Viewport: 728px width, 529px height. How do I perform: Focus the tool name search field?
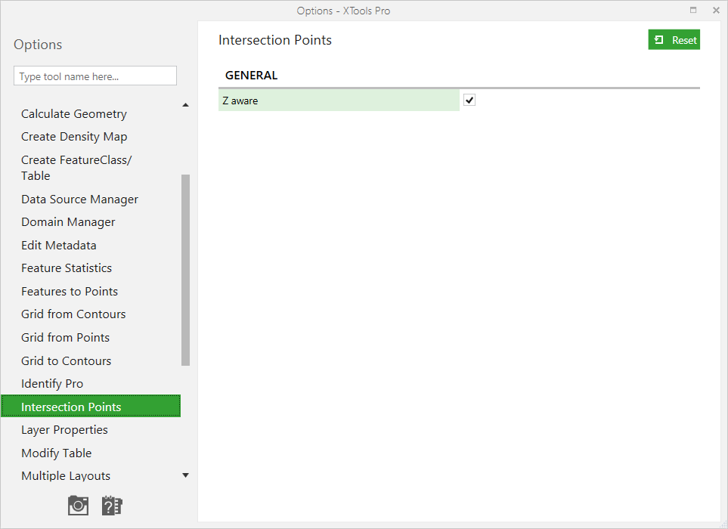(x=95, y=76)
